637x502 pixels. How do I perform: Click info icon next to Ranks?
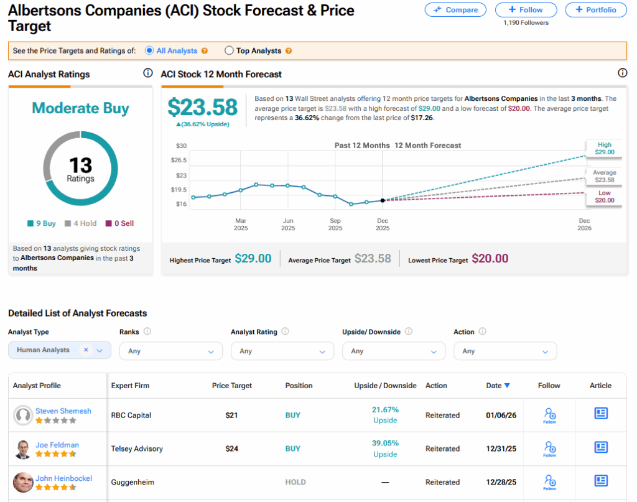click(147, 332)
